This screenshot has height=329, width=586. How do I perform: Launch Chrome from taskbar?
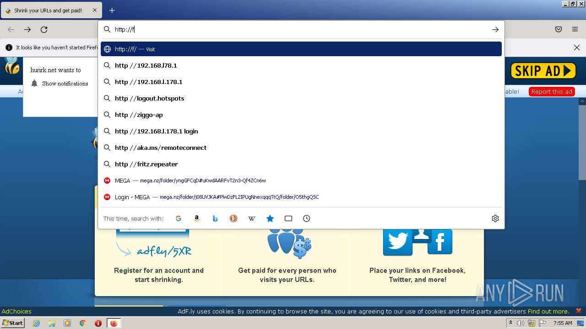83,323
